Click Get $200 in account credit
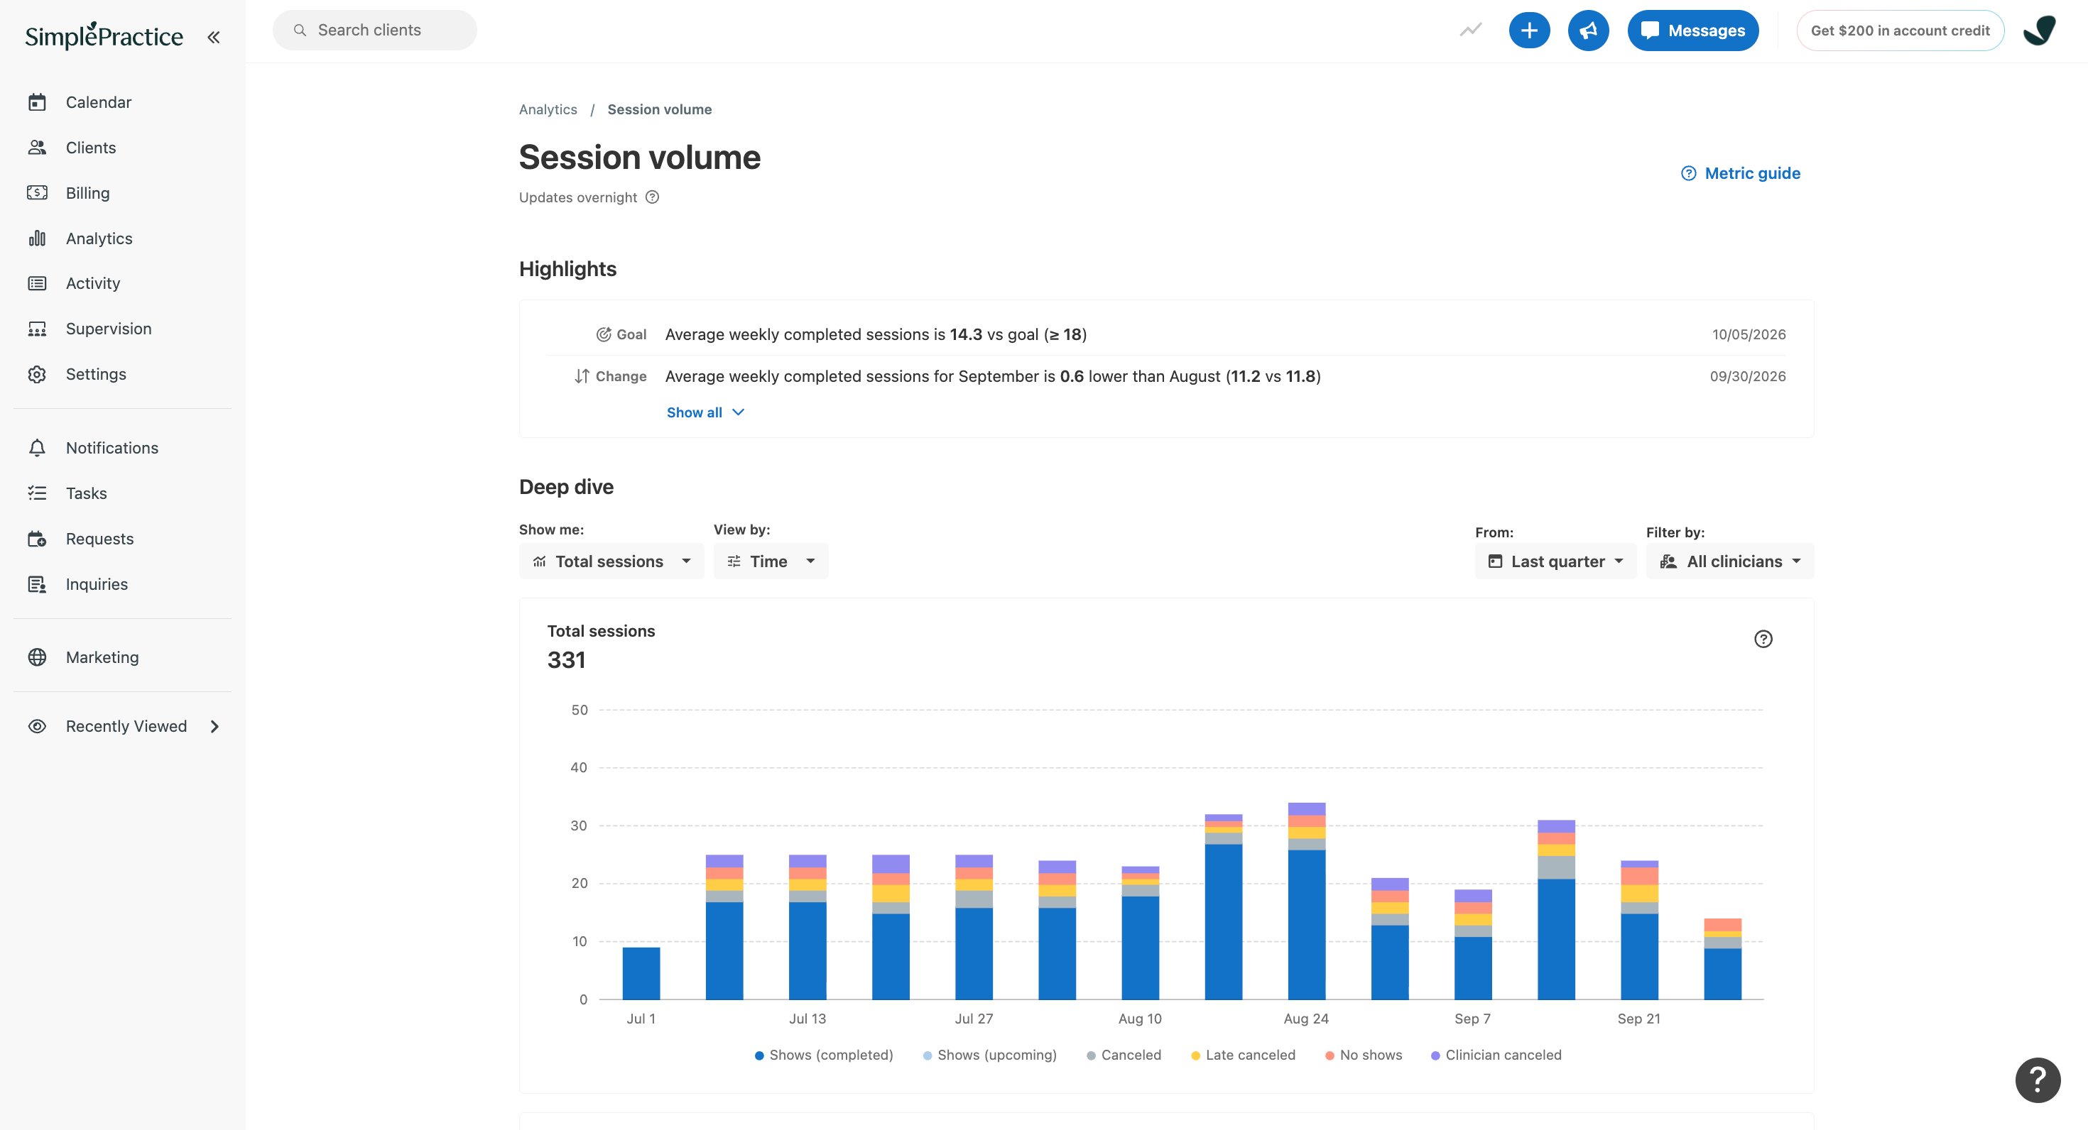 (1900, 31)
